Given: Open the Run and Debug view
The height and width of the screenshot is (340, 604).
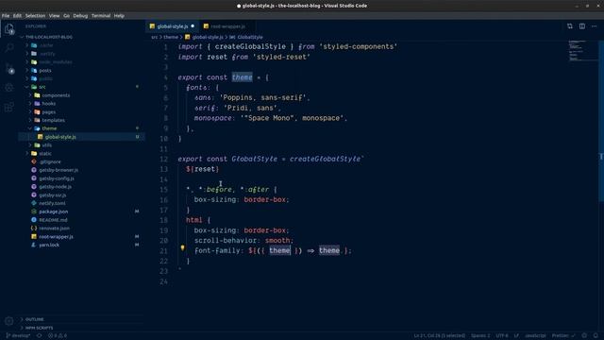Looking at the screenshot, I should (9, 88).
